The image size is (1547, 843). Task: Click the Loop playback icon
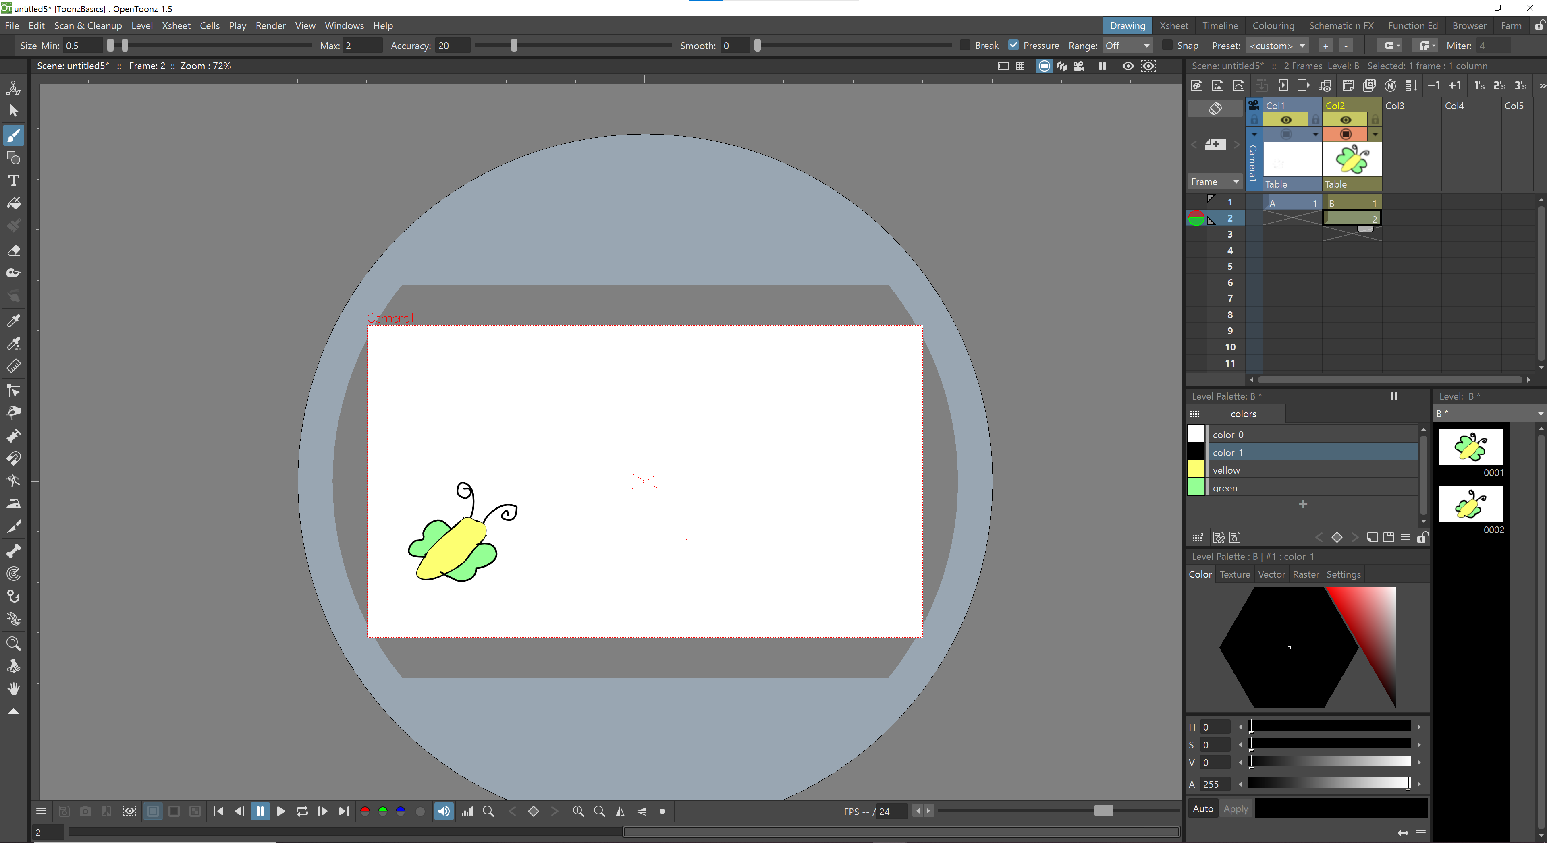302,811
